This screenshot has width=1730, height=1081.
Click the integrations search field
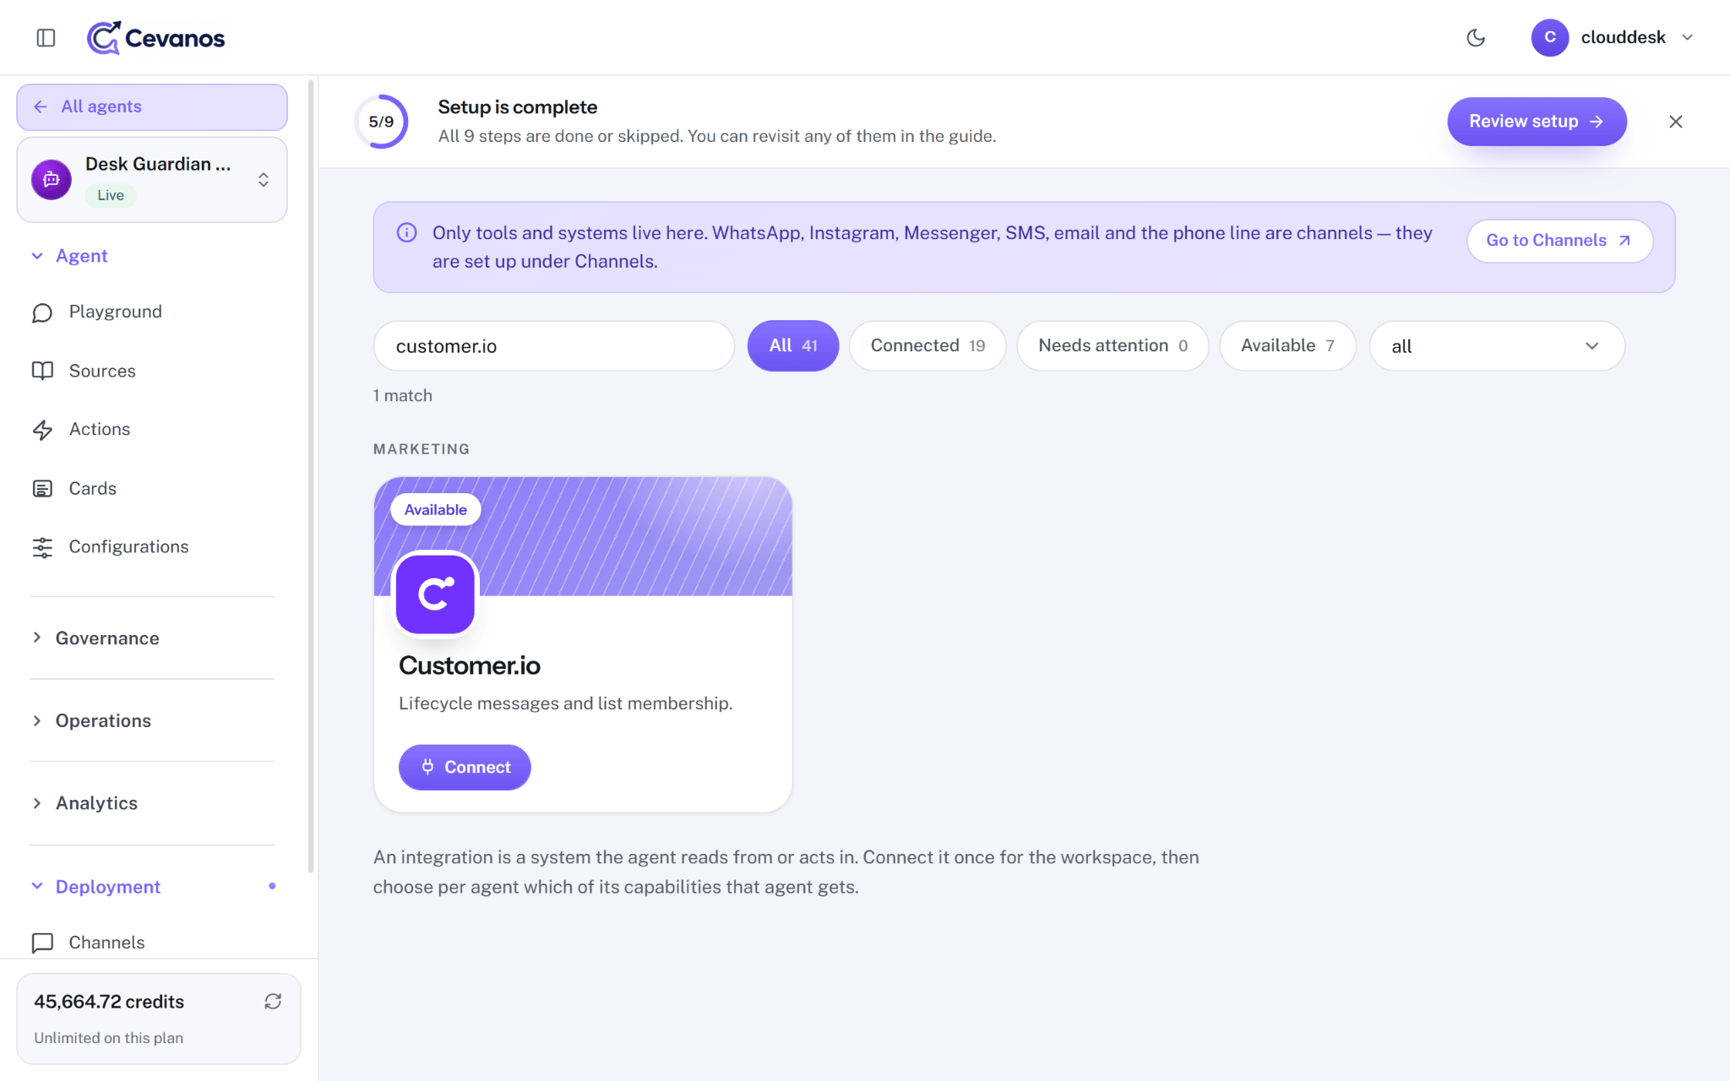click(554, 345)
